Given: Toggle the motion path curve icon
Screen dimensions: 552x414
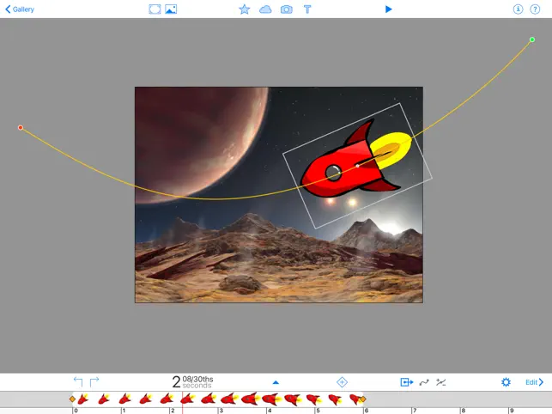Looking at the screenshot, I should click(x=424, y=382).
